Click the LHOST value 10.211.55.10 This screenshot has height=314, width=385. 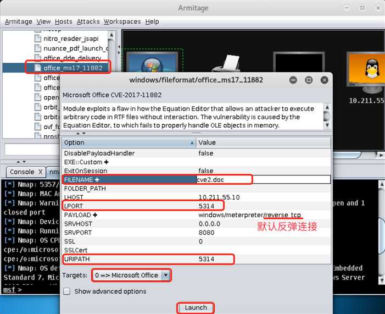(x=219, y=197)
